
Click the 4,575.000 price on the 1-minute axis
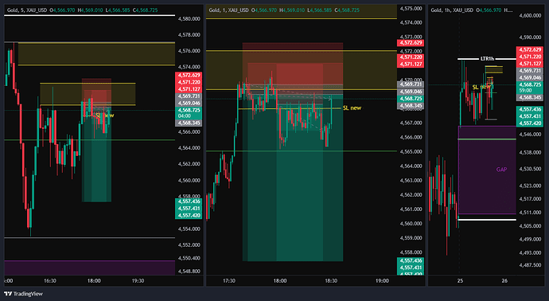coord(411,8)
